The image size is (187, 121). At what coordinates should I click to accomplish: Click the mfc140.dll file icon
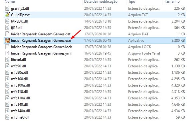pyautogui.click(x=7, y=105)
